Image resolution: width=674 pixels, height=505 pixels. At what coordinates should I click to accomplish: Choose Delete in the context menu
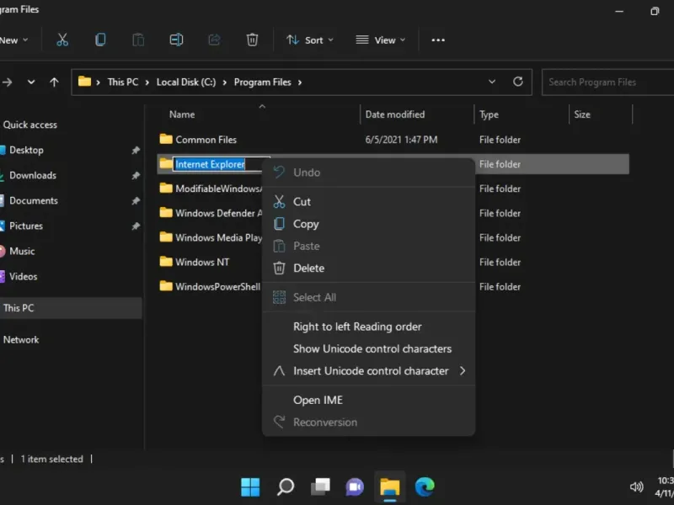368,268
